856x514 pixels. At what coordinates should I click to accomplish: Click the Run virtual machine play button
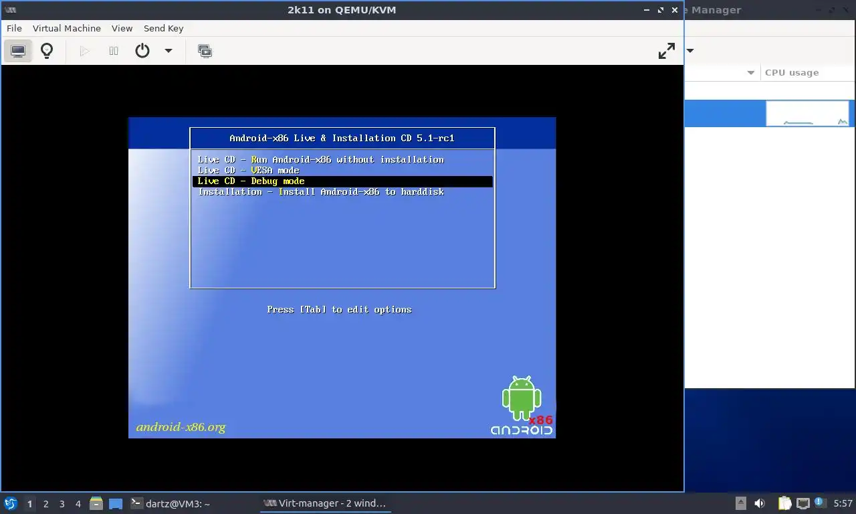84,51
